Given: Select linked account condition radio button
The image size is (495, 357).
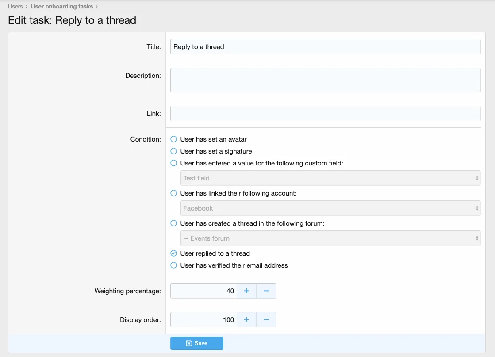Looking at the screenshot, I should click(x=174, y=193).
